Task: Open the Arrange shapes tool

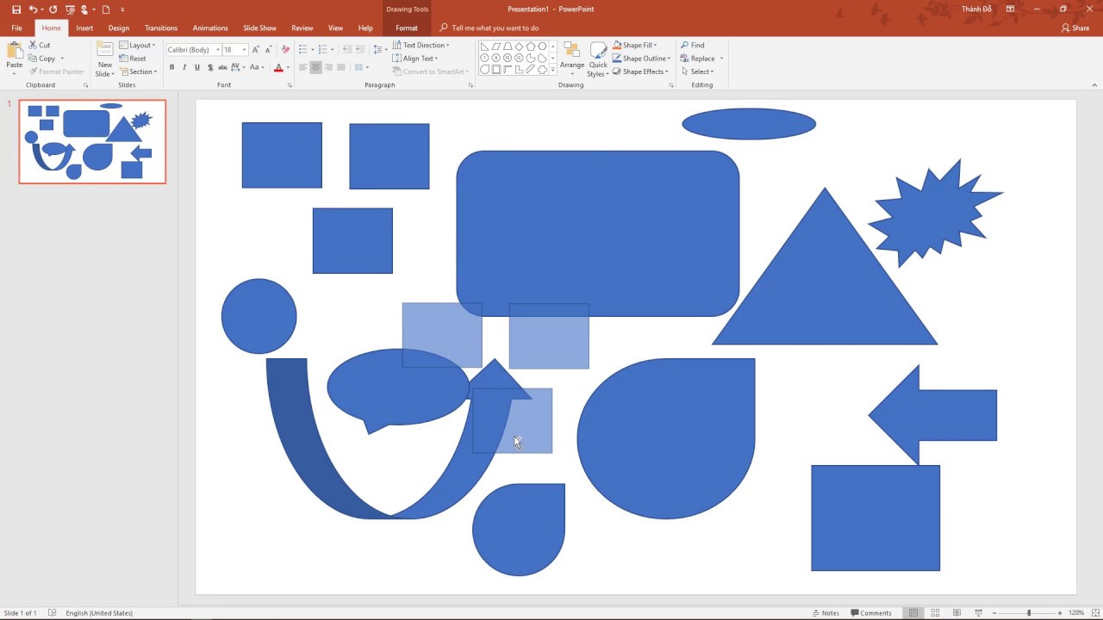Action: tap(571, 57)
